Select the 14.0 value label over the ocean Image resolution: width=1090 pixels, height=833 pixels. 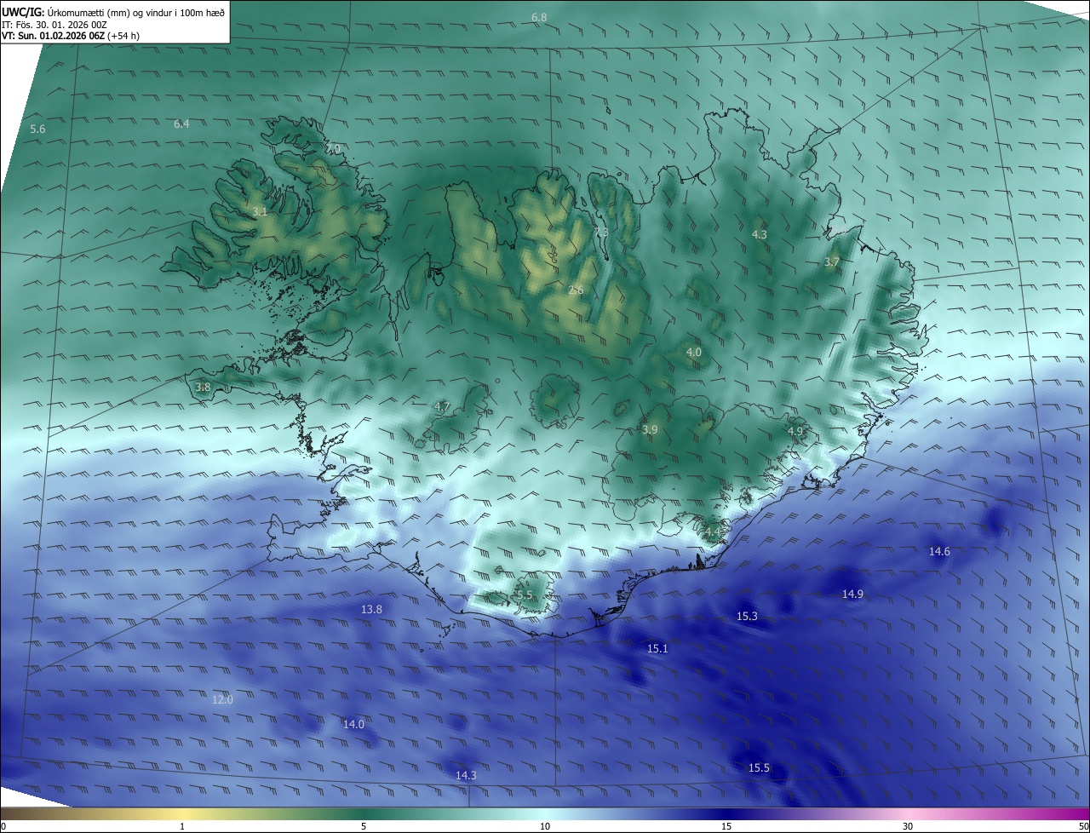(x=353, y=724)
